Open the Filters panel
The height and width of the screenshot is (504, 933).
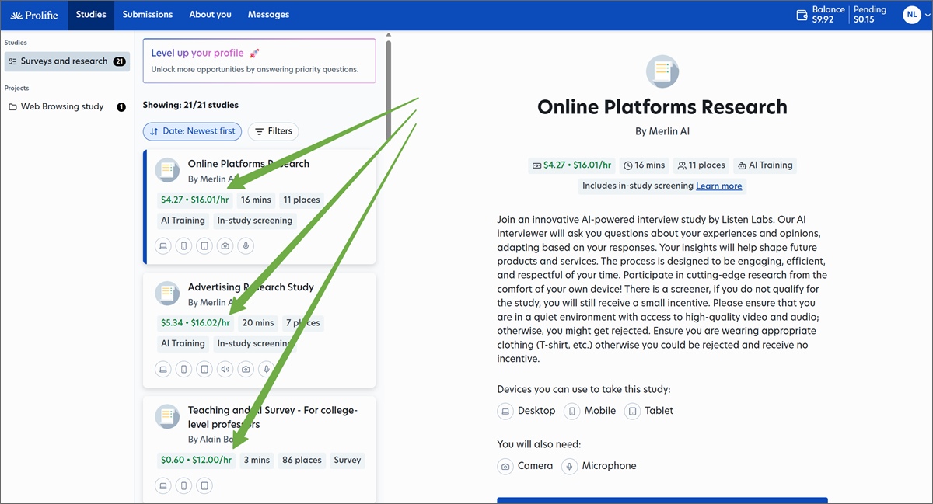point(273,131)
